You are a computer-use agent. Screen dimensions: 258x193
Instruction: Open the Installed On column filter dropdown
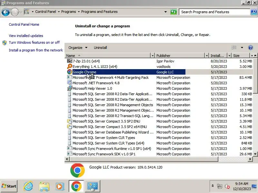pyautogui.click(x=229, y=56)
